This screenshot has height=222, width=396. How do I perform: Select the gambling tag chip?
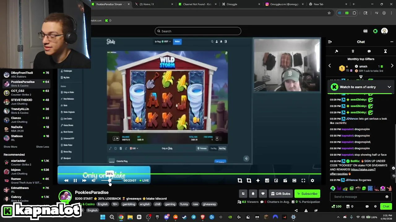pos(129,204)
